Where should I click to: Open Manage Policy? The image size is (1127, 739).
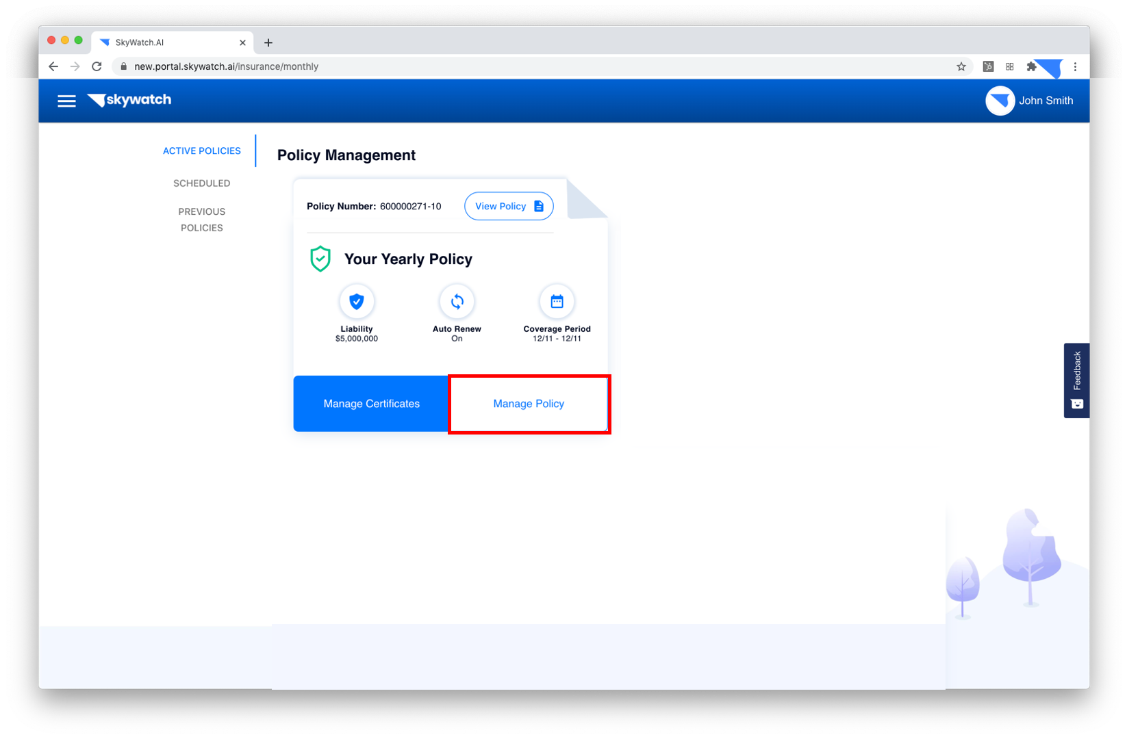529,404
